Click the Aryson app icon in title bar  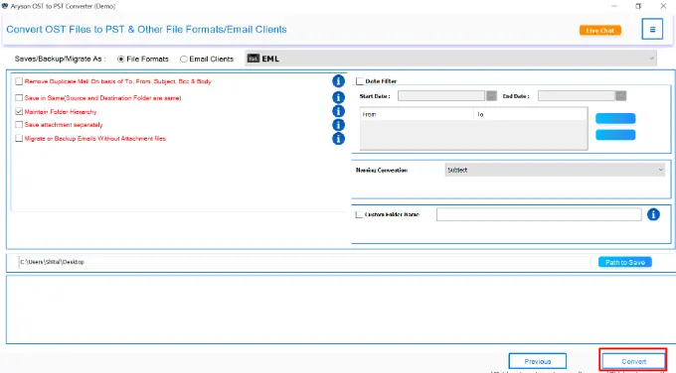click(5, 6)
